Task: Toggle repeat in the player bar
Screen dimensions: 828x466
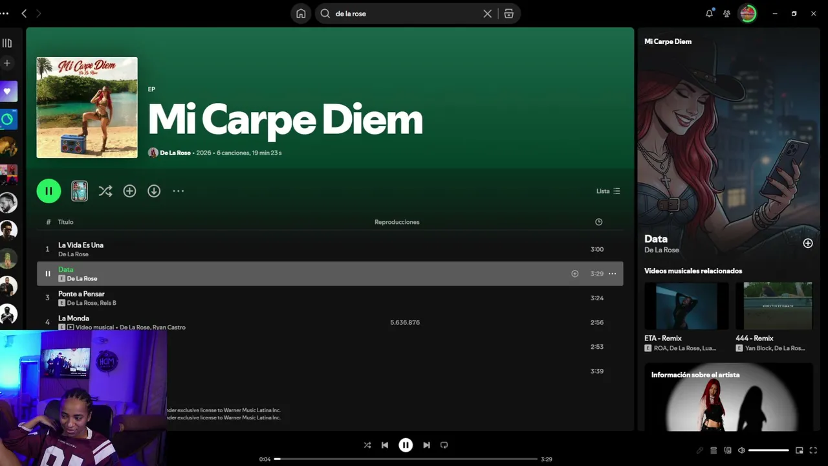Action: coord(444,445)
